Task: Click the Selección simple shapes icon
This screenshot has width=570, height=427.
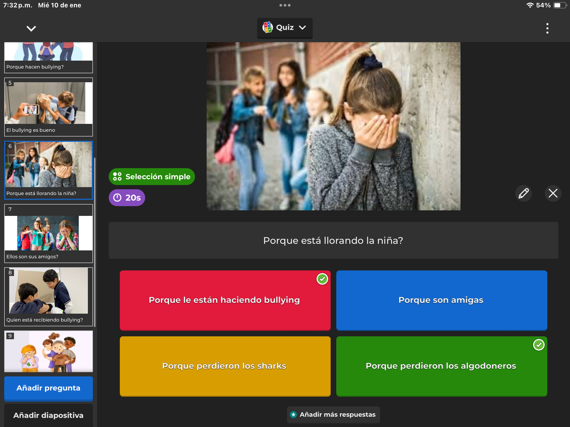Action: [117, 177]
